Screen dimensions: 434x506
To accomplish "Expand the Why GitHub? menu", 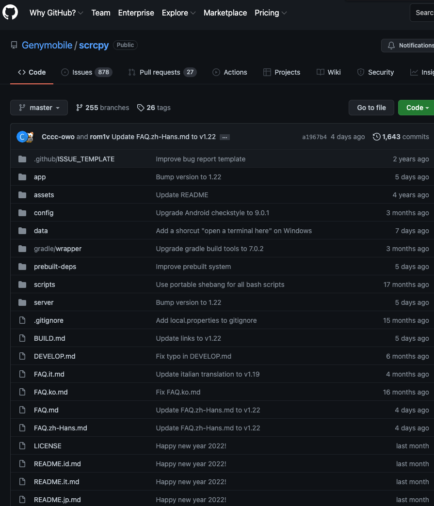I will click(56, 13).
